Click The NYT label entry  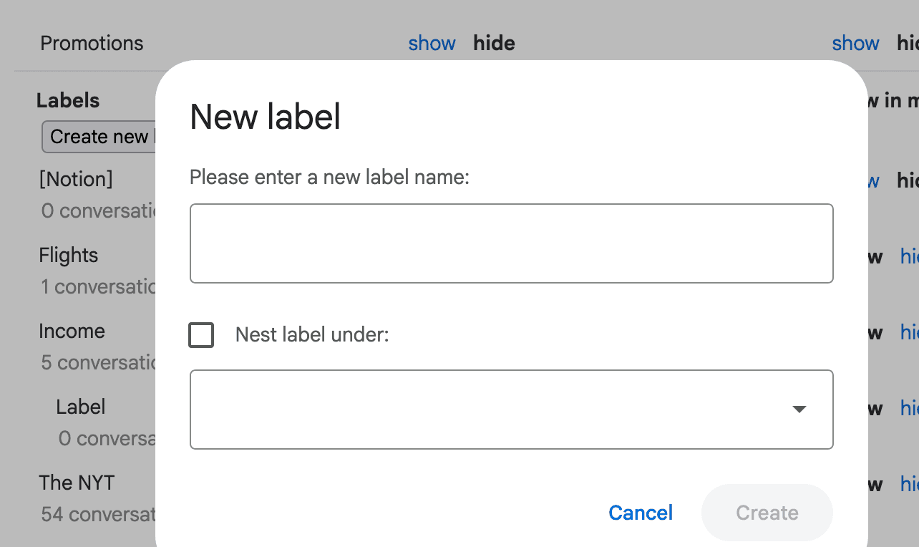pos(77,483)
